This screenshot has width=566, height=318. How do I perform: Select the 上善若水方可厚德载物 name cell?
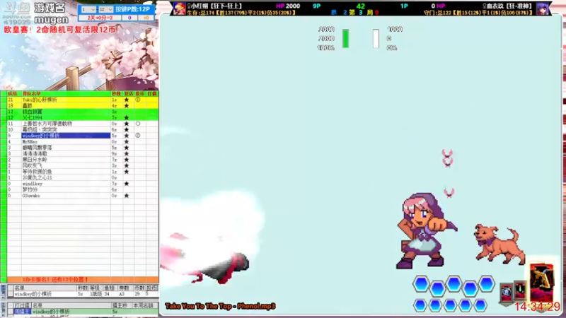coord(66,124)
